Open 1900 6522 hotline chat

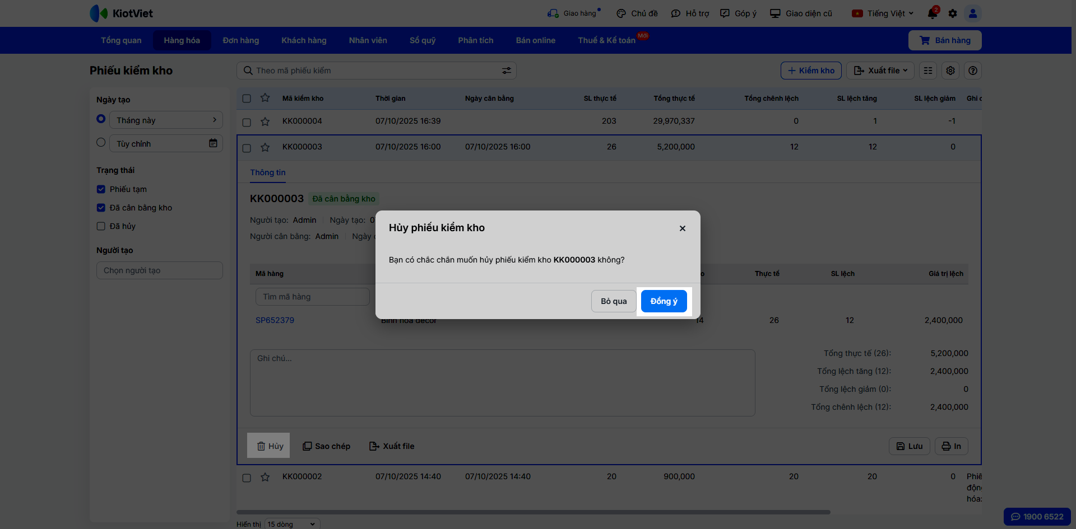pos(1037,517)
